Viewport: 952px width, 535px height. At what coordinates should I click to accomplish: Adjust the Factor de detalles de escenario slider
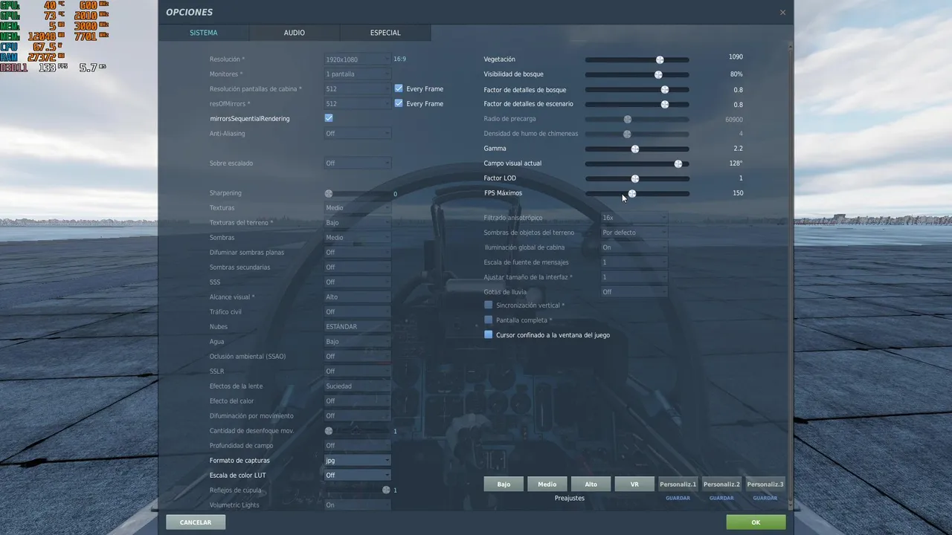pyautogui.click(x=637, y=104)
